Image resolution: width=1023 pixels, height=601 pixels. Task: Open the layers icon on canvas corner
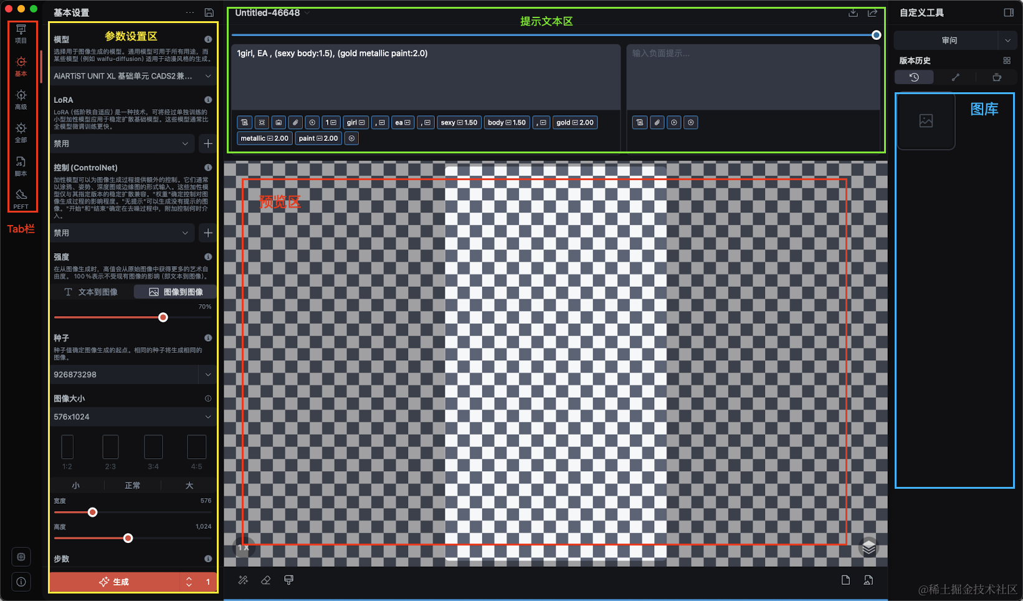[x=868, y=547]
